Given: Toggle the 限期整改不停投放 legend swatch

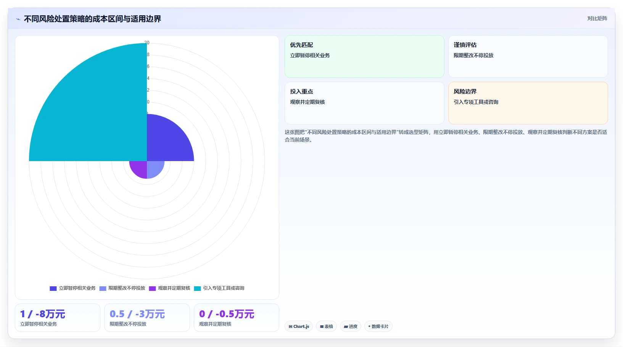Looking at the screenshot, I should click(x=103, y=289).
